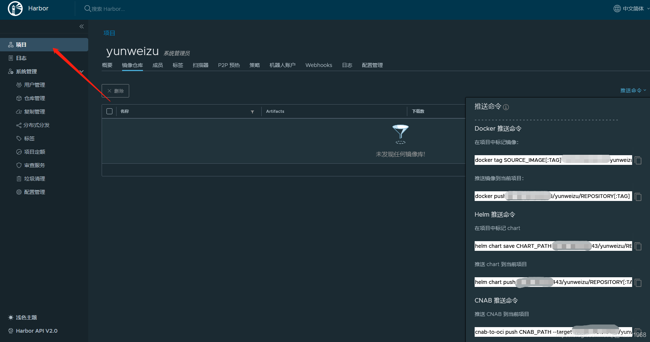
Task: Open 项目 in the sidebar
Action: click(44, 45)
